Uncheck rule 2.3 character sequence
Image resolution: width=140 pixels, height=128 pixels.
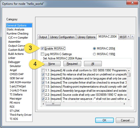click(x=43, y=99)
